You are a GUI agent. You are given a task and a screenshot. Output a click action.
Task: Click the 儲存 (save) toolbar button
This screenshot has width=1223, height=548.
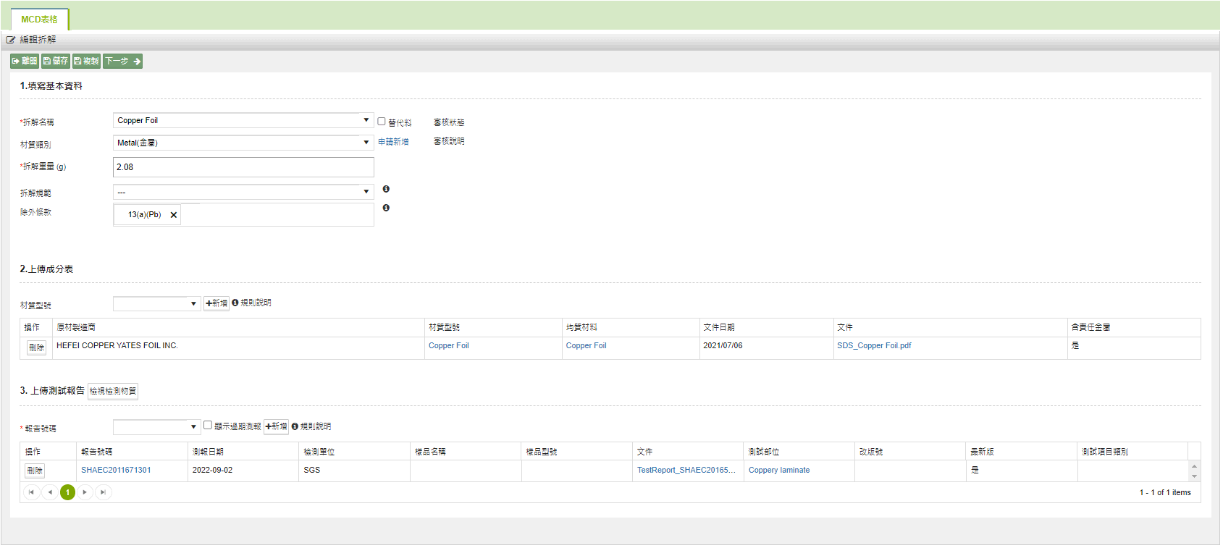[56, 62]
